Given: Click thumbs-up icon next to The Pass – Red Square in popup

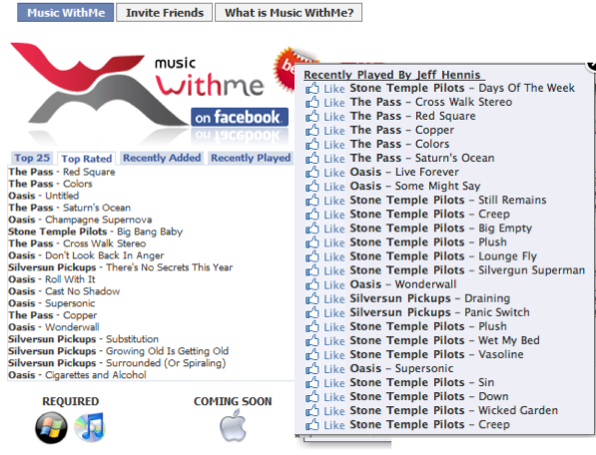Looking at the screenshot, I should tap(312, 117).
